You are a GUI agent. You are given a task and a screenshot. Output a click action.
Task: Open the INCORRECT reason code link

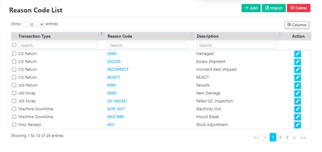click(x=118, y=70)
